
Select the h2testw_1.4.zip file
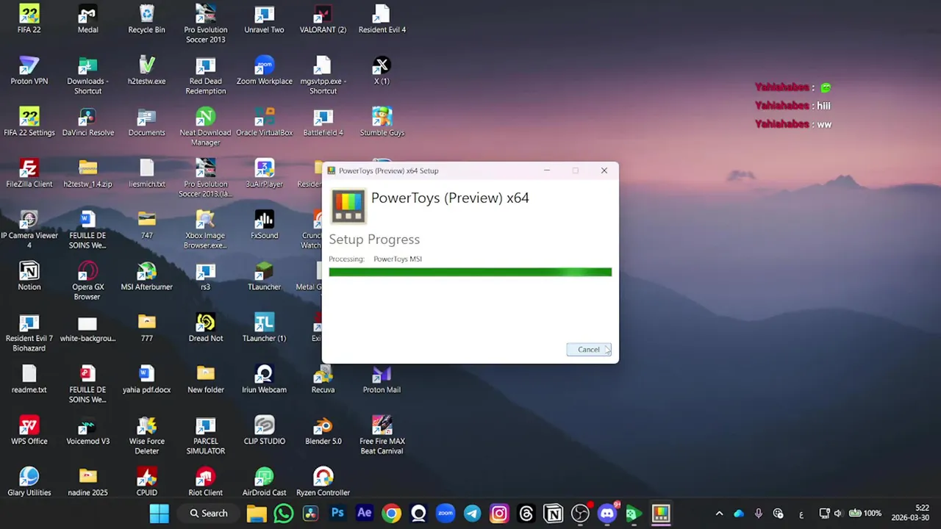click(88, 173)
